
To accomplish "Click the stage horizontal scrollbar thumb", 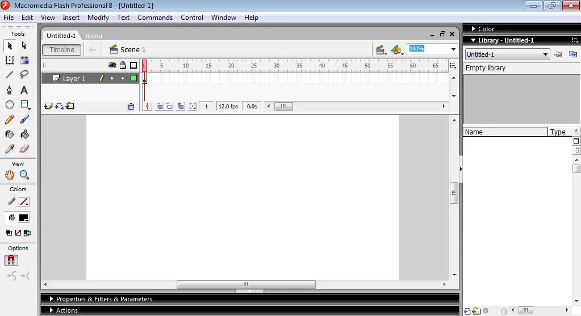I will [x=246, y=285].
